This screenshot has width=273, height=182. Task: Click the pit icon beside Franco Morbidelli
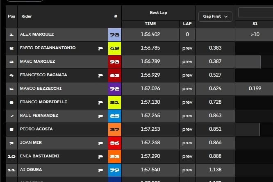(x=100, y=102)
